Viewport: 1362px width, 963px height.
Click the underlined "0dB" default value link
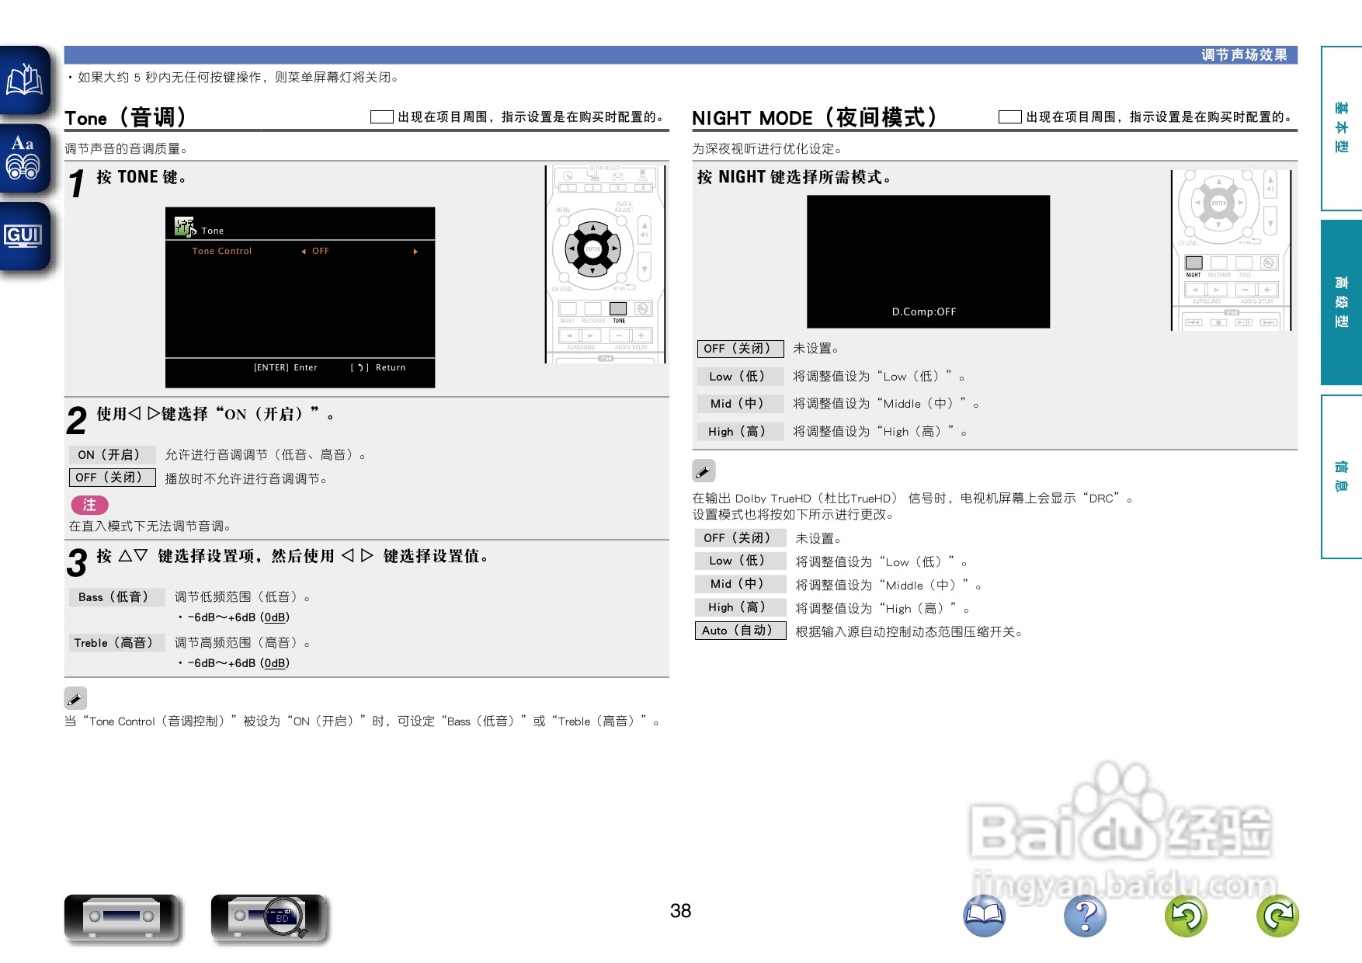coord(276,617)
